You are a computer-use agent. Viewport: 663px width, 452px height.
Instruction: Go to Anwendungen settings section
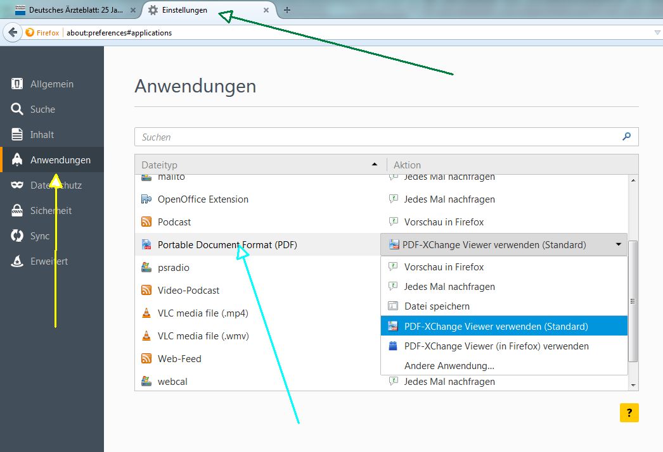tap(51, 160)
